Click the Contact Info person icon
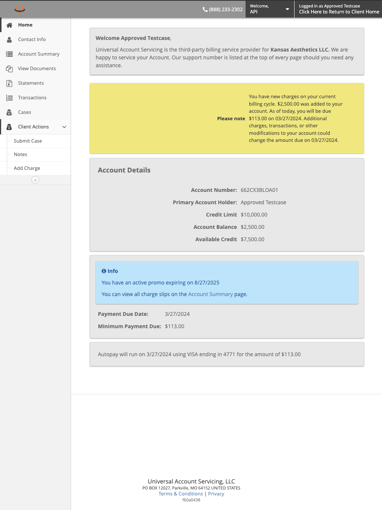382x510 pixels. pyautogui.click(x=9, y=40)
